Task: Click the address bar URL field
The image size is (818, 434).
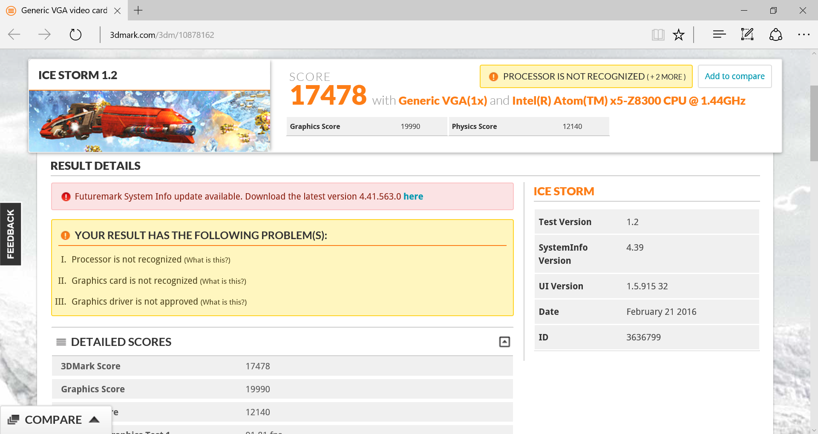Action: [x=162, y=34]
